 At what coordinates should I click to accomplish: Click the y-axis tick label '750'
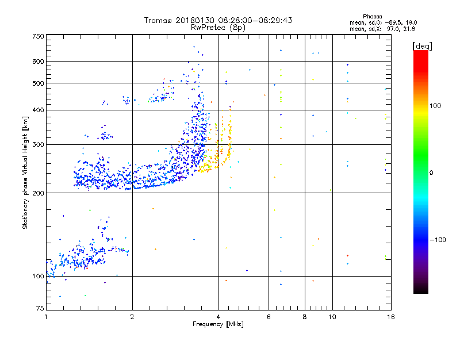click(38, 36)
